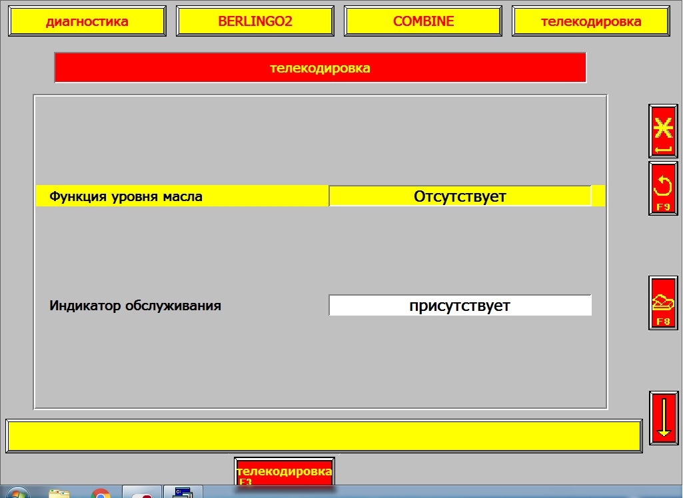Click the down arrow scroll button
The width and height of the screenshot is (683, 498).
click(664, 418)
